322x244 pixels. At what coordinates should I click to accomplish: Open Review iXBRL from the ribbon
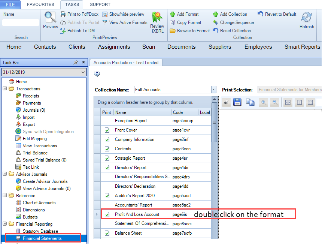click(x=157, y=22)
